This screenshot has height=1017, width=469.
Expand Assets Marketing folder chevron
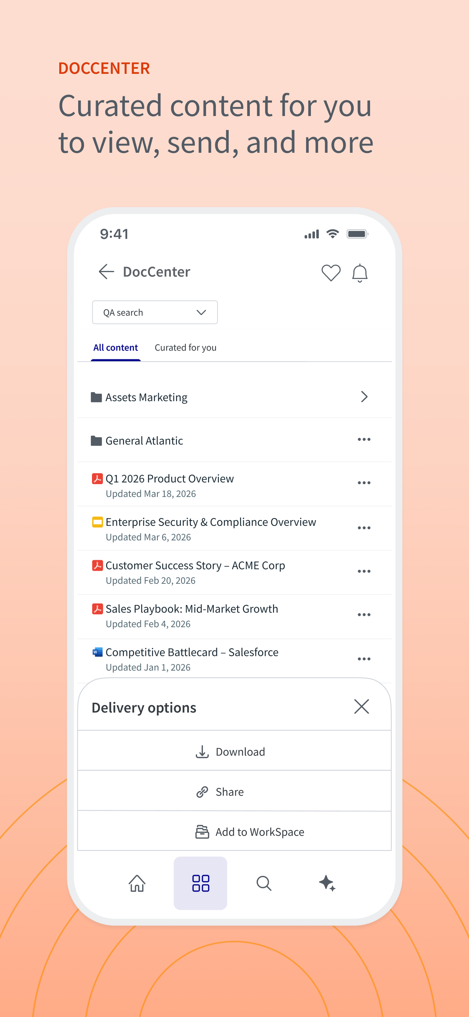click(364, 397)
